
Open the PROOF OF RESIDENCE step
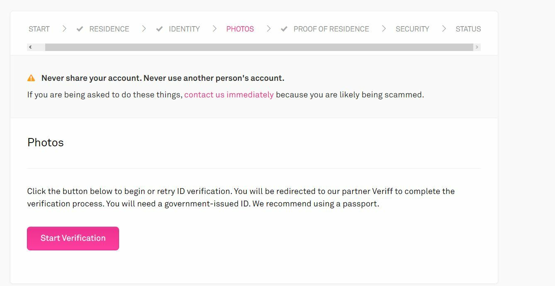point(331,29)
